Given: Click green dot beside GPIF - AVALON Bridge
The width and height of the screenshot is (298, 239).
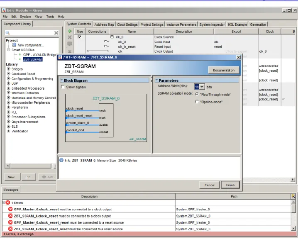Looking at the screenshot, I should [20, 55].
